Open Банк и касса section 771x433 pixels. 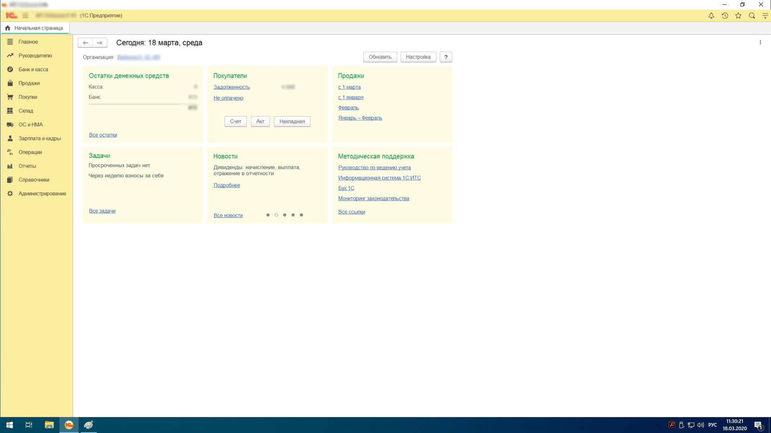pos(33,69)
